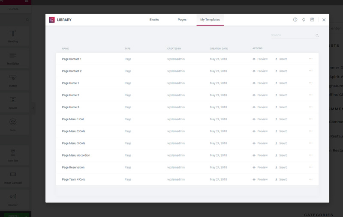This screenshot has height=217, width=343.
Task: Switch to the Pages tab
Action: (x=182, y=20)
